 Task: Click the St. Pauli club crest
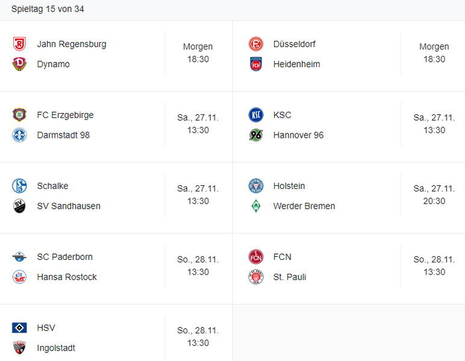tap(256, 277)
